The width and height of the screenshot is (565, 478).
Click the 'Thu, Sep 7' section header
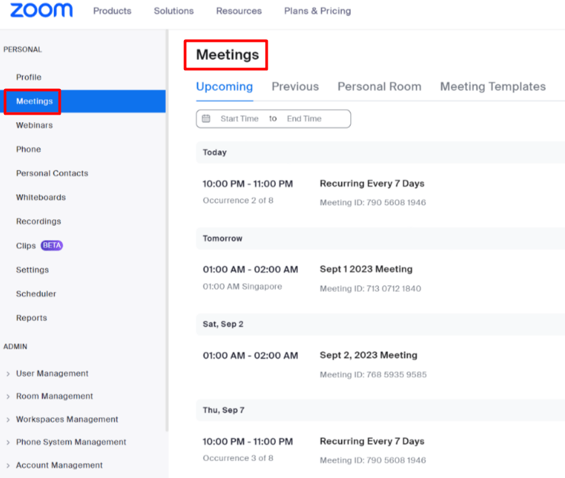point(380,411)
